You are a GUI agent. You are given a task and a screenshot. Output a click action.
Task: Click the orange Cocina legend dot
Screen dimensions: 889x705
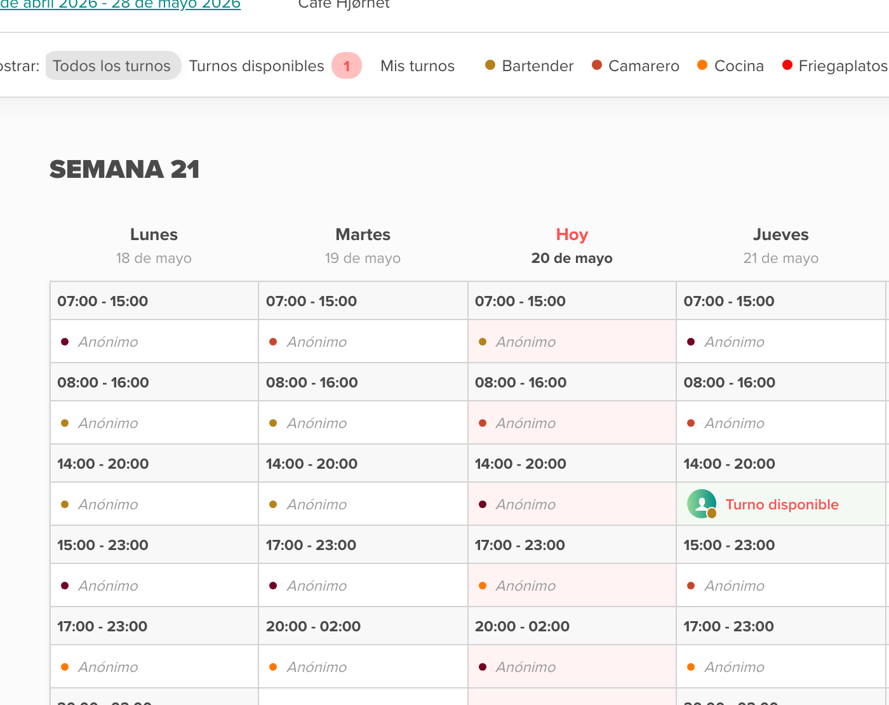(x=702, y=65)
